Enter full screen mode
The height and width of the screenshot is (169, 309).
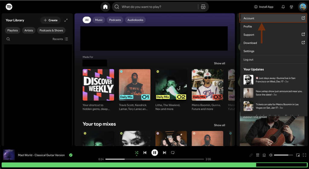[x=304, y=155]
